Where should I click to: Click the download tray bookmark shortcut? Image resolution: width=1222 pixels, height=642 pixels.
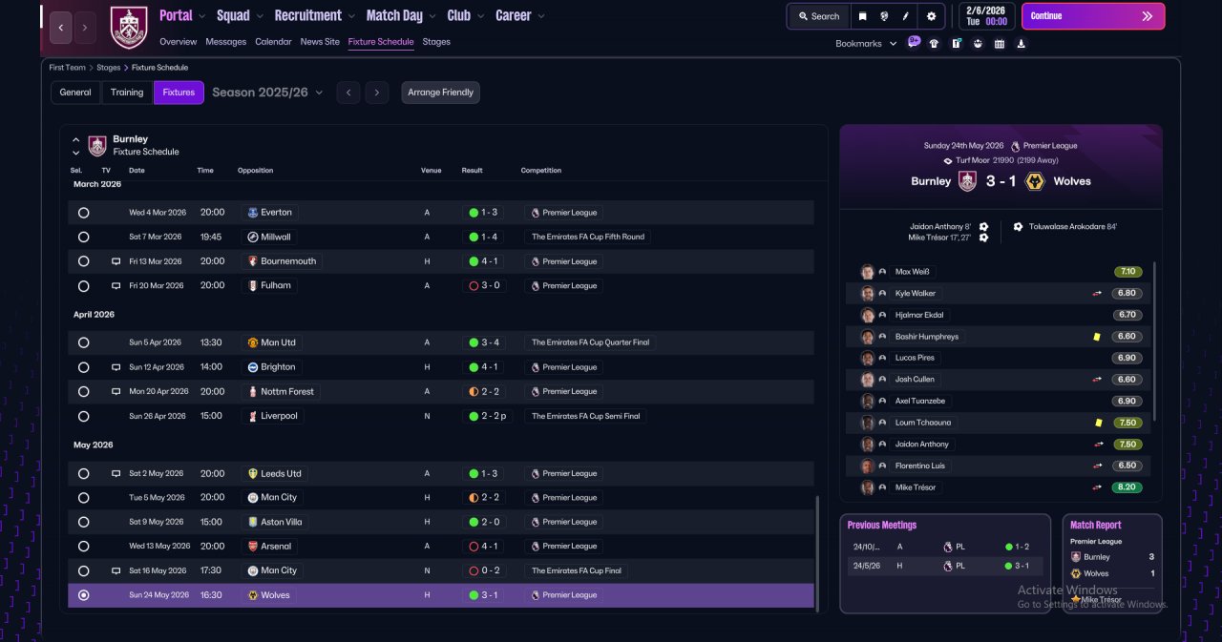[x=1022, y=43]
